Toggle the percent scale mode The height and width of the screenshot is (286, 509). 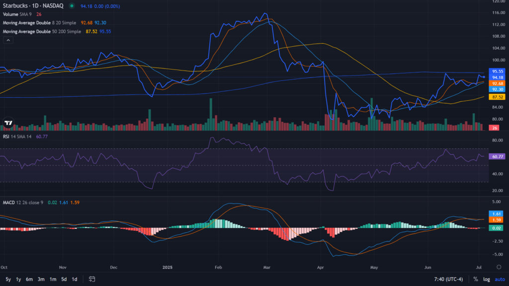tap(476, 279)
